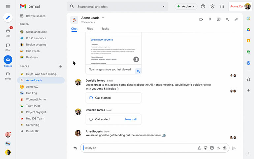
Task: Click the Acme Leads space avatar
Action: point(74,20)
